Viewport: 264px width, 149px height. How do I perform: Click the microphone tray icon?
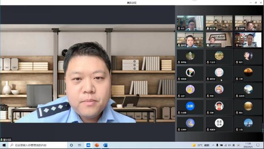217,145
